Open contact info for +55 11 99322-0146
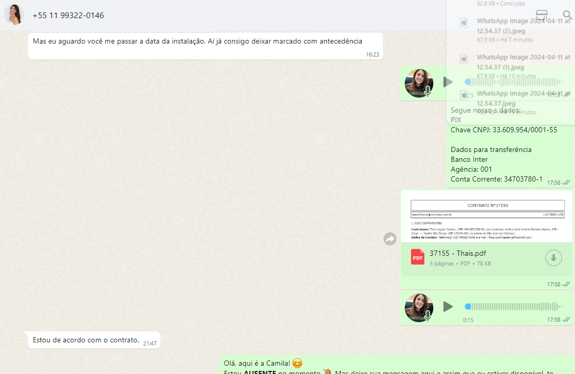This screenshot has height=374, width=575. click(x=68, y=16)
